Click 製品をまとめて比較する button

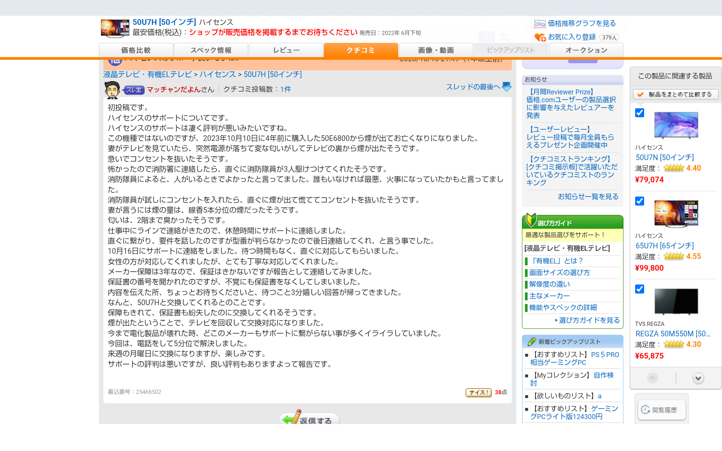[x=676, y=94]
